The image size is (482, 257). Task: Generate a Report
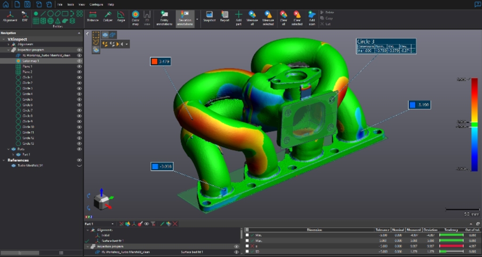[225, 16]
